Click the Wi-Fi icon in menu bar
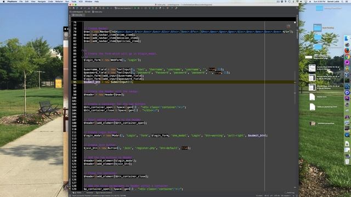 point(298,1)
